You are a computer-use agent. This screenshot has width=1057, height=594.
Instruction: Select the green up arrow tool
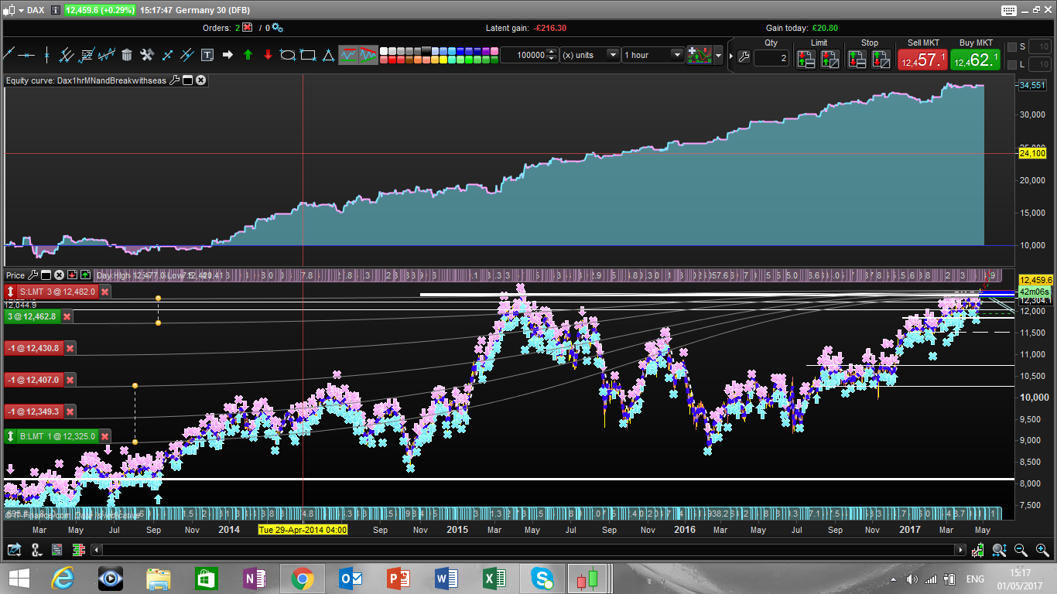[248, 55]
